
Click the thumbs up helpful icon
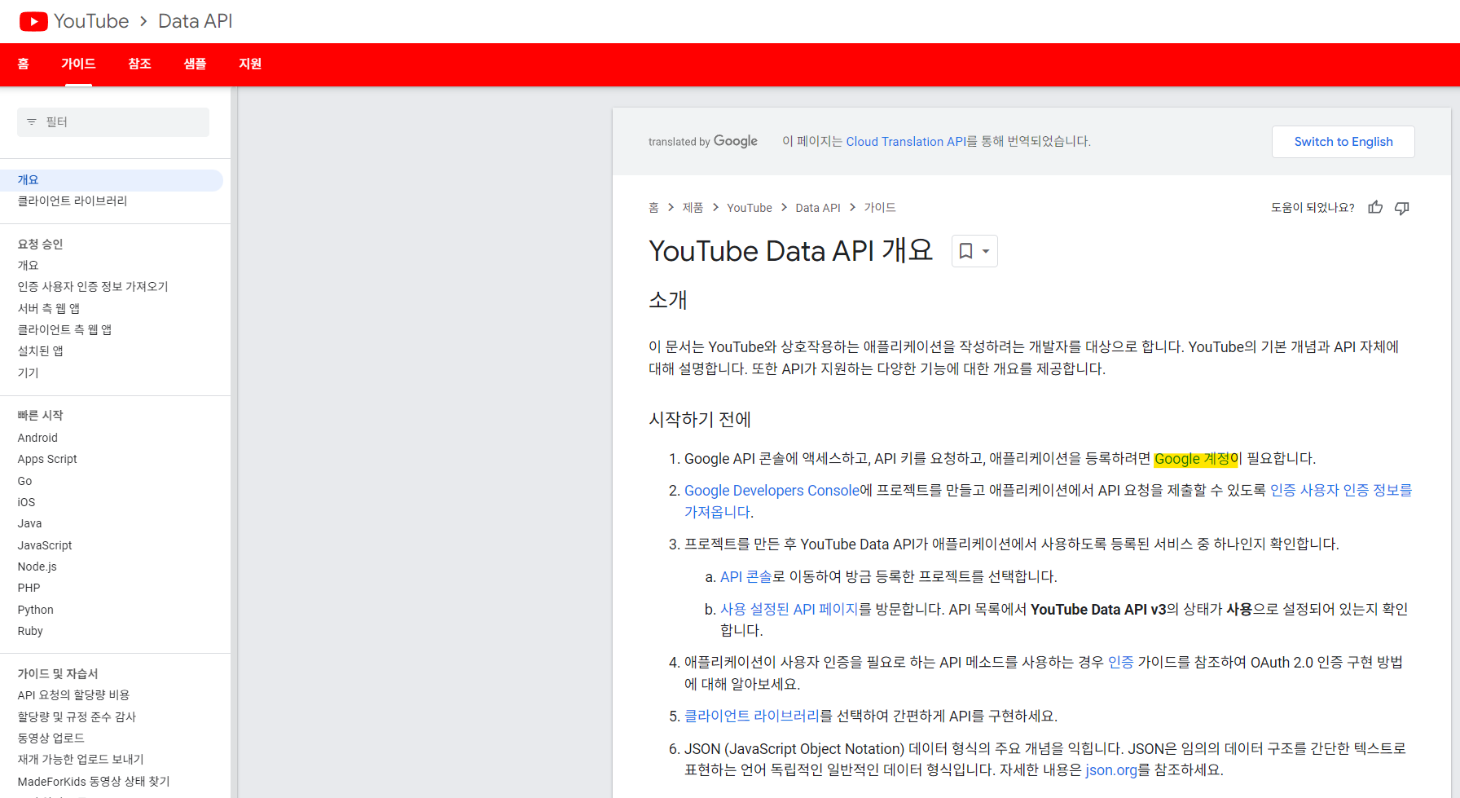coord(1375,208)
